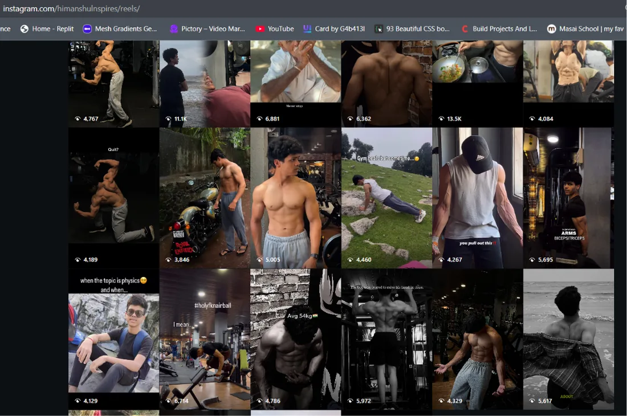Viewport: 627px width, 416px height.
Task: Open the reel with 5,005 views
Action: (x=295, y=198)
